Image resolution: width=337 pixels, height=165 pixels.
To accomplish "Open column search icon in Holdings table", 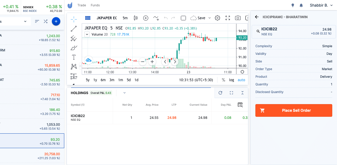I will 240,105.
